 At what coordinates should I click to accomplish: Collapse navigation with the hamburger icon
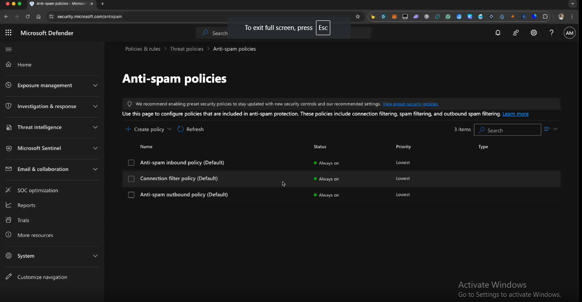[x=8, y=49]
